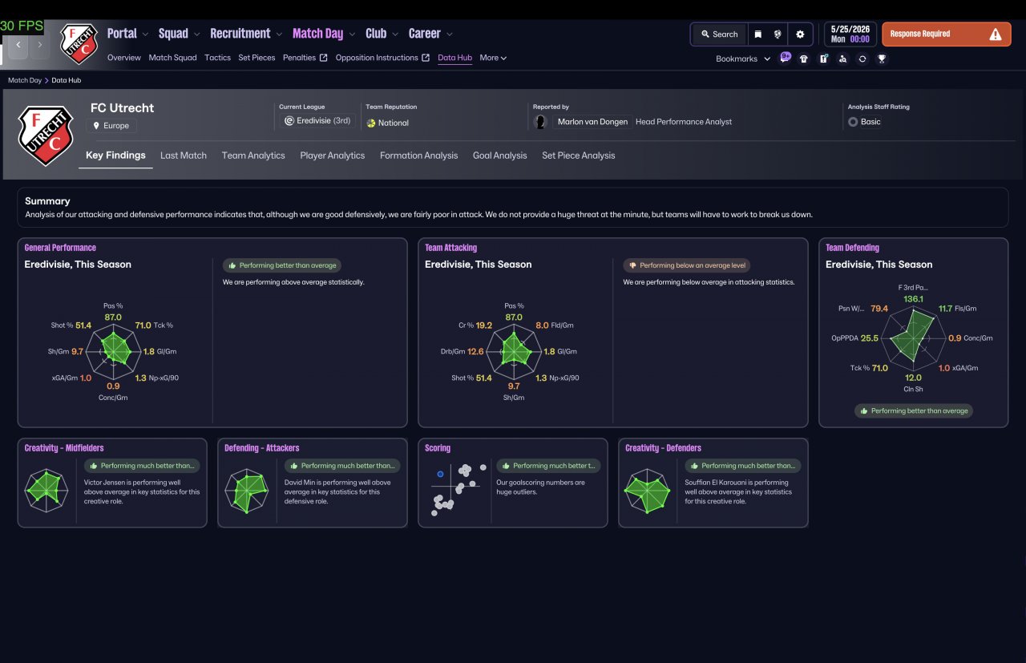Click the General Performance radar chart
This screenshot has height=663, width=1026.
click(113, 351)
